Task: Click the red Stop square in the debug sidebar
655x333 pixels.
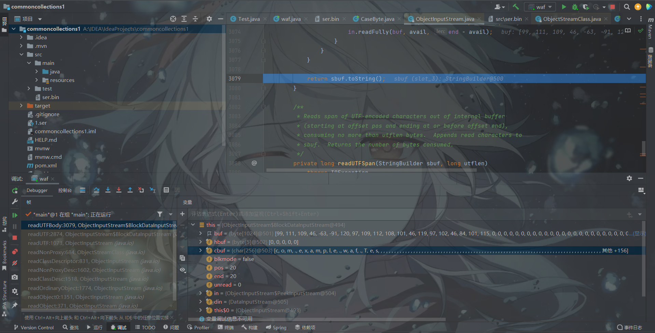Action: [15, 238]
